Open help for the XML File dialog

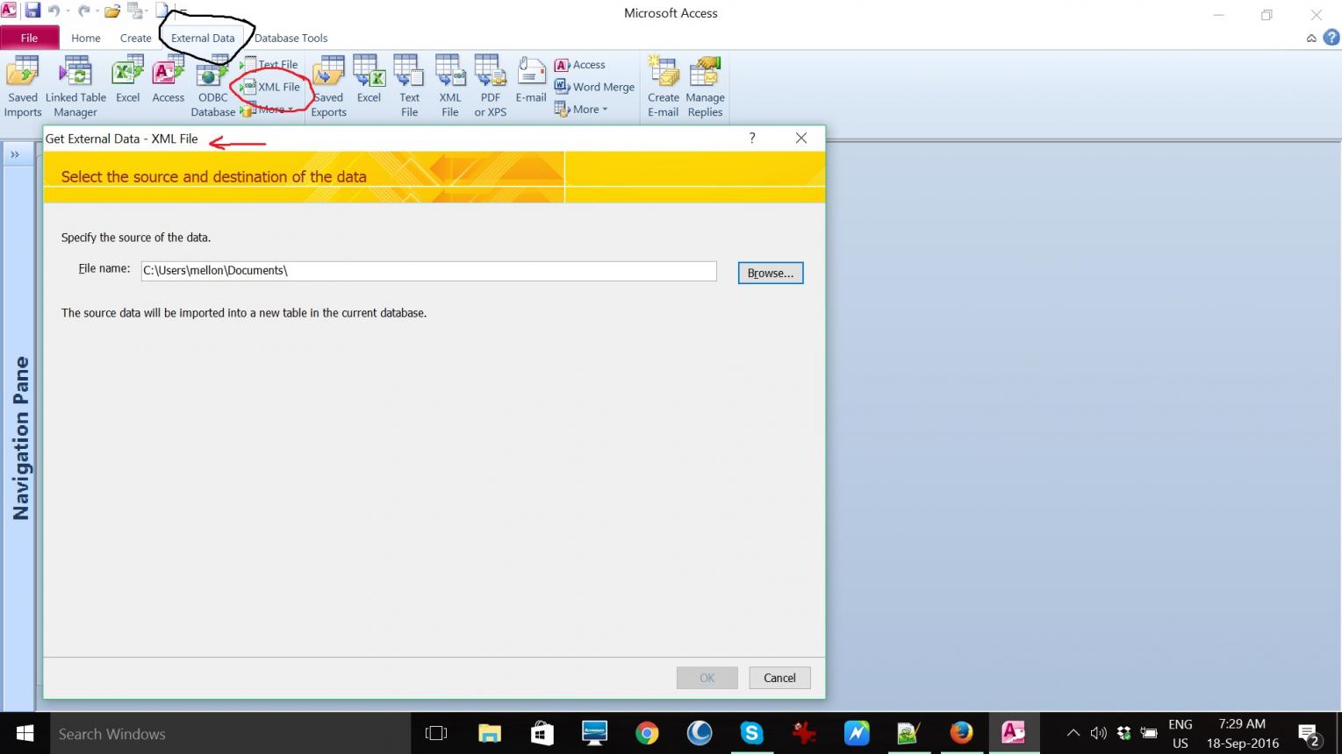752,139
